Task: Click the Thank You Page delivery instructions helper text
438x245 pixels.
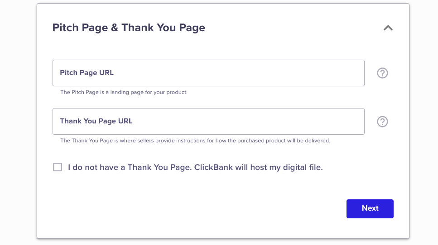Action: [x=195, y=141]
